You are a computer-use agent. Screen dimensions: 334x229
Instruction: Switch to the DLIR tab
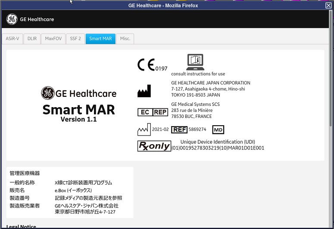pos(32,39)
